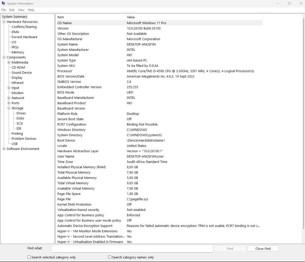Select the USB category in the sidebar
305x262 pixels.
click(14, 144)
